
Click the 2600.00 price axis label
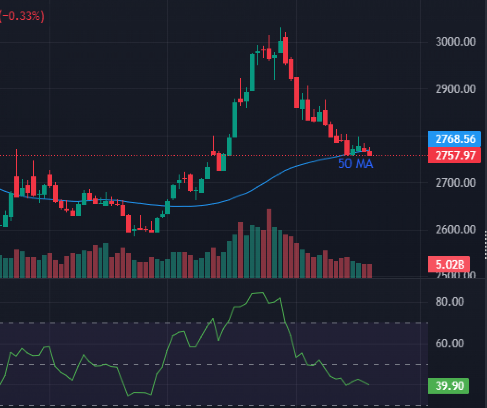pyautogui.click(x=455, y=229)
